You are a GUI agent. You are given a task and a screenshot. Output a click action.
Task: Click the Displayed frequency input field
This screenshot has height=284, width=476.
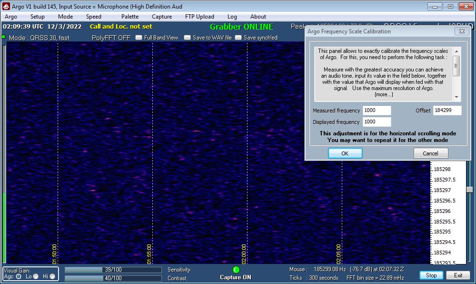coord(377,122)
